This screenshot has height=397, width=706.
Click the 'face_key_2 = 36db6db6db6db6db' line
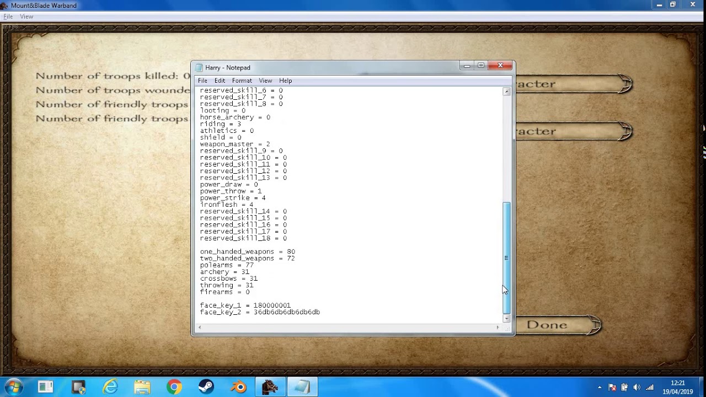click(x=260, y=312)
